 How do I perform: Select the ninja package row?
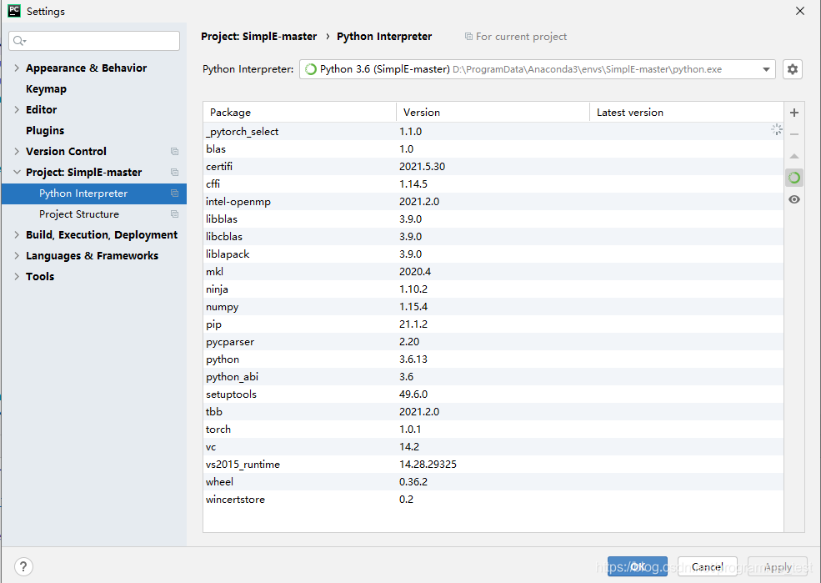493,289
